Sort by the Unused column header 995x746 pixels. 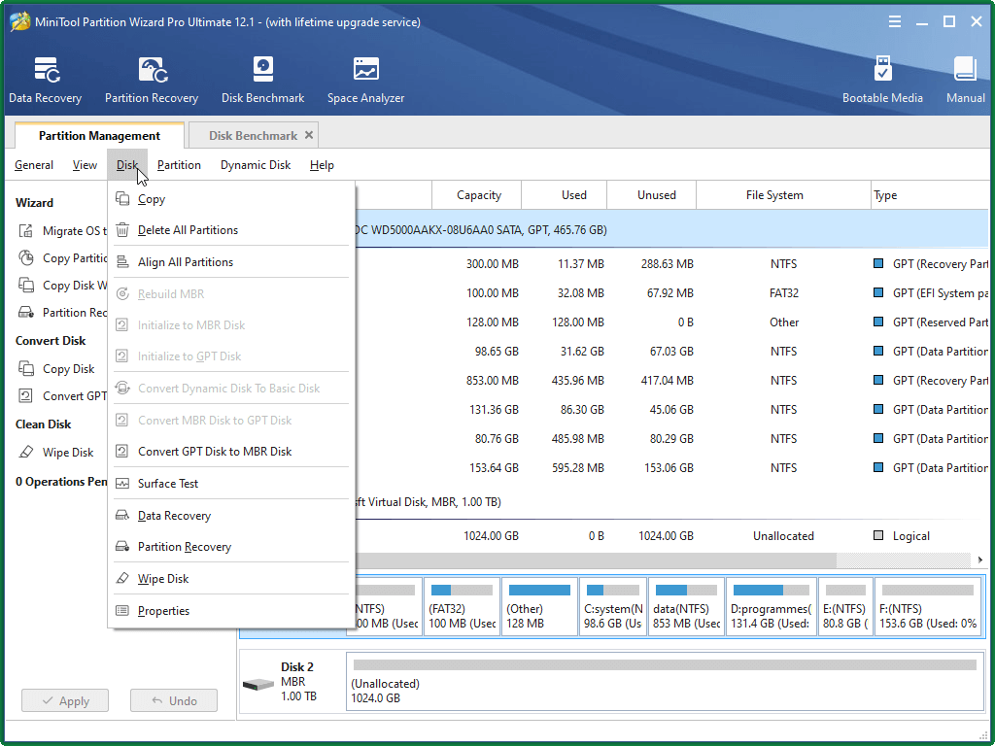coord(652,194)
